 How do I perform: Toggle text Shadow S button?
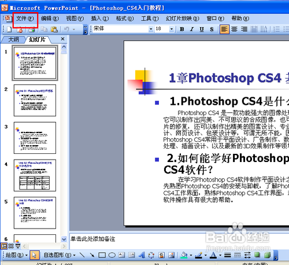(x=212, y=30)
